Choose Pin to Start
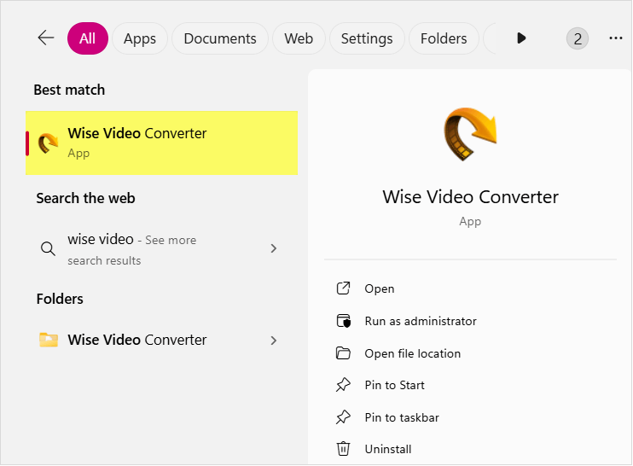Screen dimensions: 633x466 pos(394,385)
